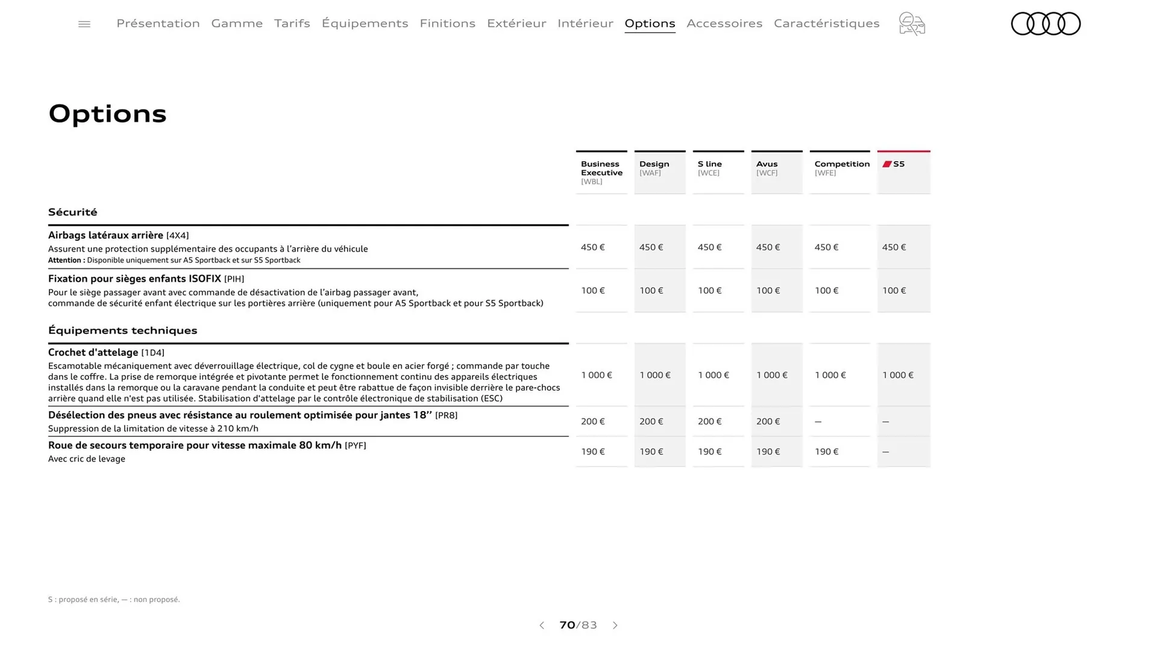Click the Competition [WFE] column header
The height and width of the screenshot is (650, 1157).
tap(839, 172)
